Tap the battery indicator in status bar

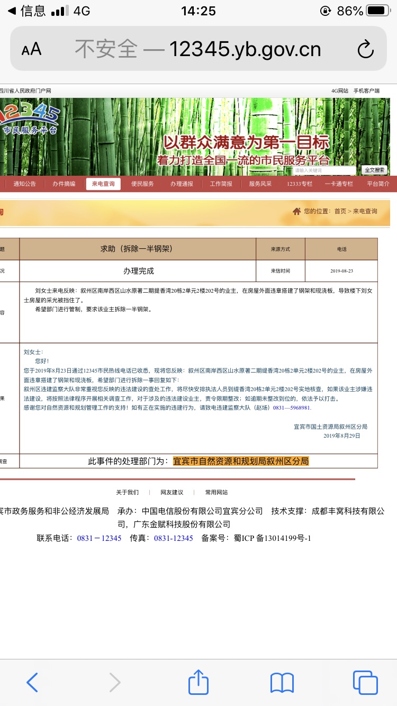pos(378,11)
